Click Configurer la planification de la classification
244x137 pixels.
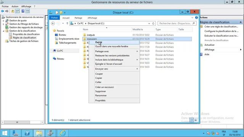tap(221, 31)
